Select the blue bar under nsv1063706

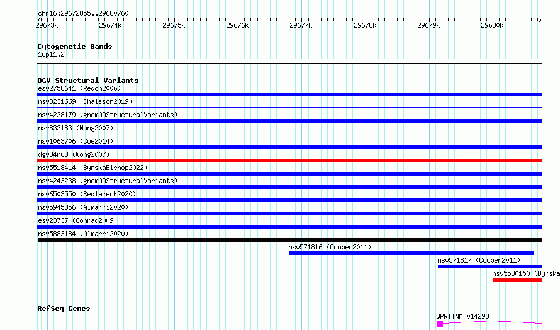pyautogui.click(x=289, y=147)
